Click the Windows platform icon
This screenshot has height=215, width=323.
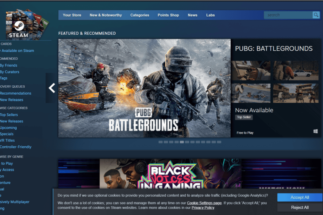point(315,131)
